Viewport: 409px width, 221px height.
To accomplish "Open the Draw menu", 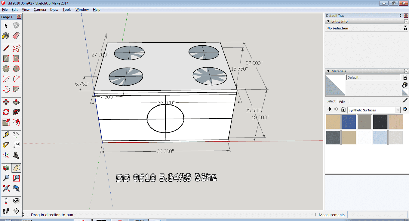I will coord(54,10).
